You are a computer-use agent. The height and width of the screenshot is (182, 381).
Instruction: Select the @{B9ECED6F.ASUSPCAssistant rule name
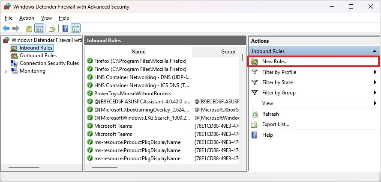click(x=142, y=102)
